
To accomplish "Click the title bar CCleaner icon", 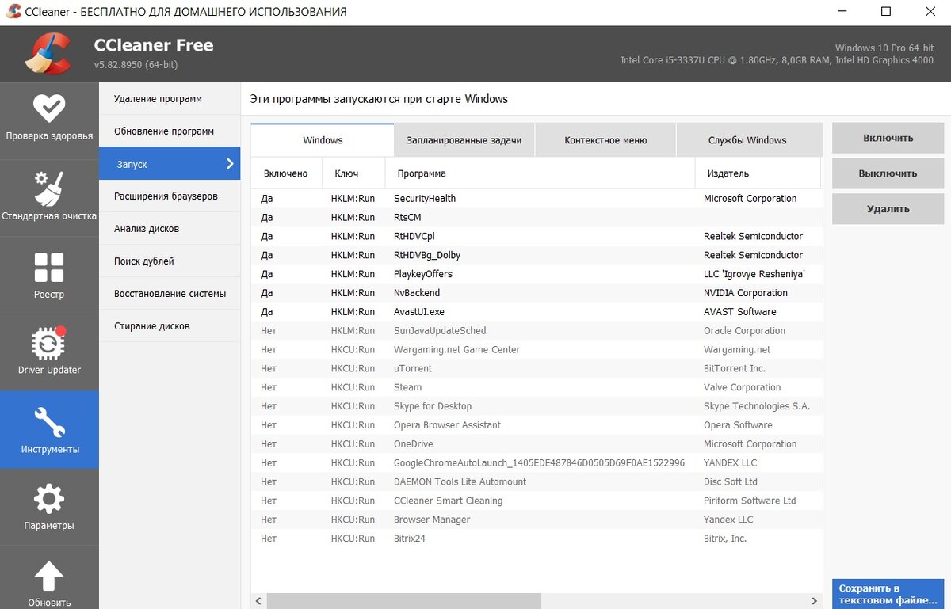I will pyautogui.click(x=13, y=12).
